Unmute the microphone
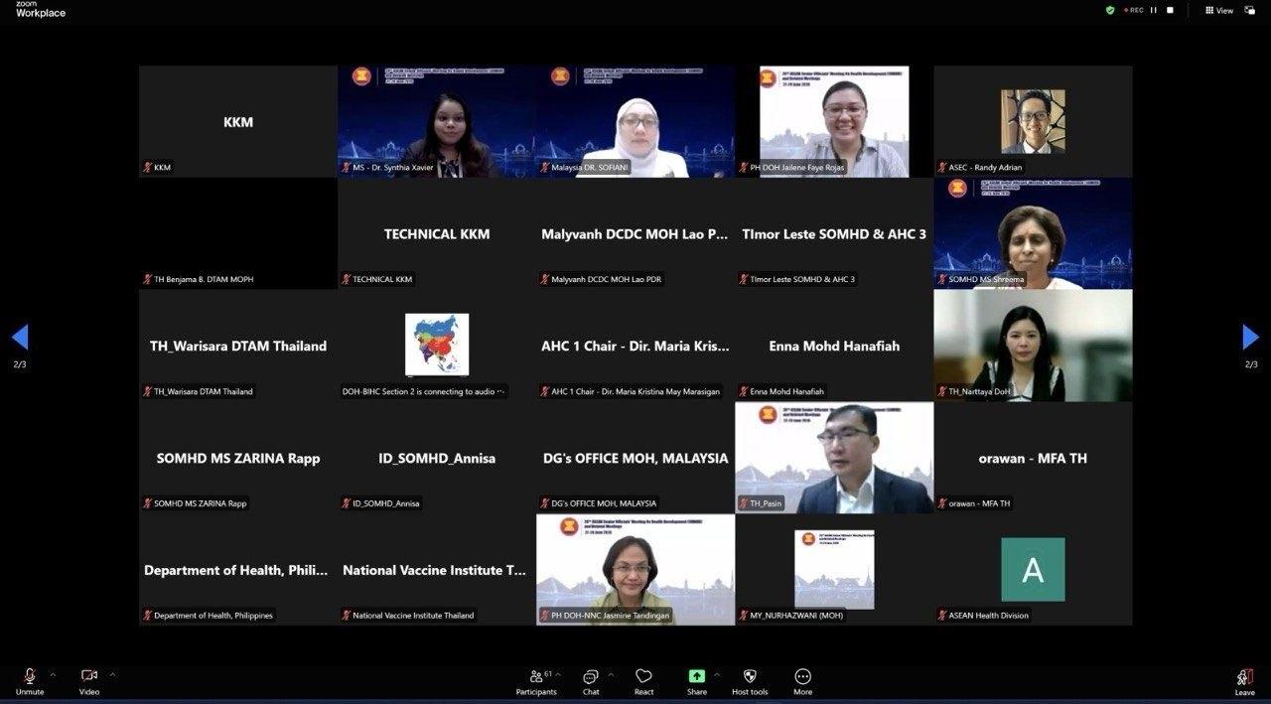Screen dimensions: 1271x704 pos(30,681)
